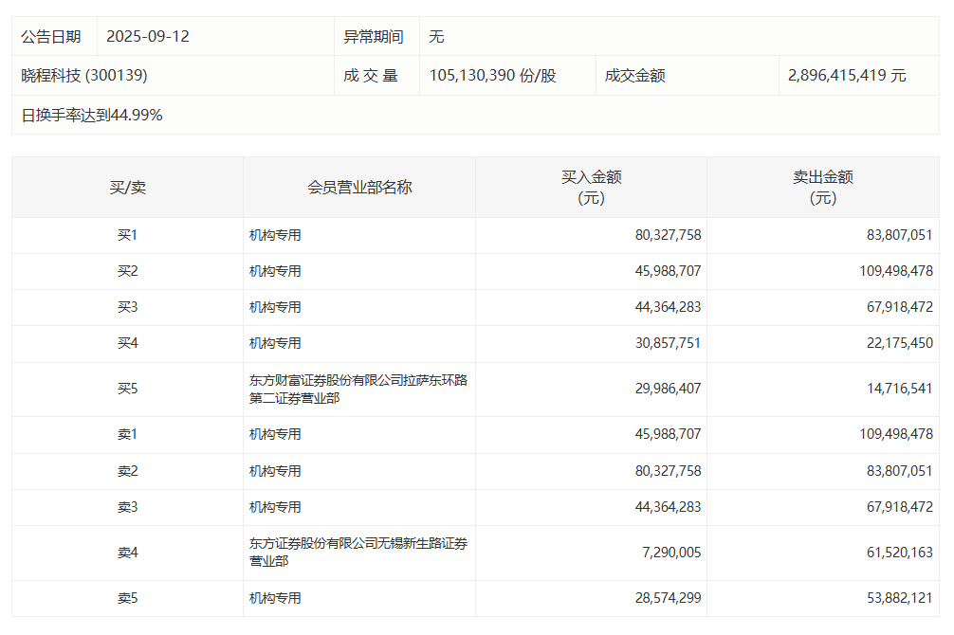
Task: Click the 异常期间 label cell
Action: (x=376, y=36)
